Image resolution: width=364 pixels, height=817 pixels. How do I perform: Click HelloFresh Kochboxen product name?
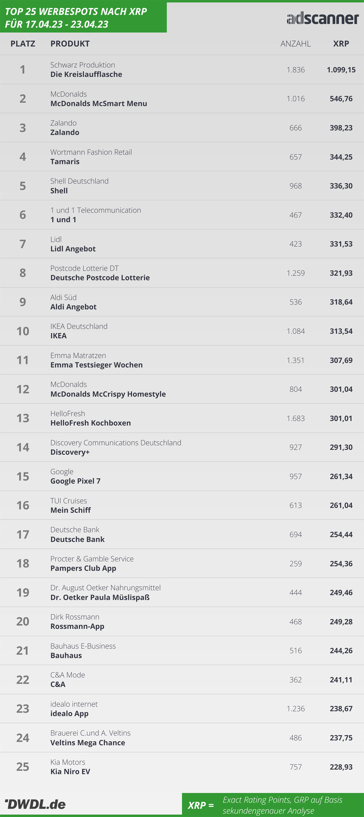[x=90, y=423]
